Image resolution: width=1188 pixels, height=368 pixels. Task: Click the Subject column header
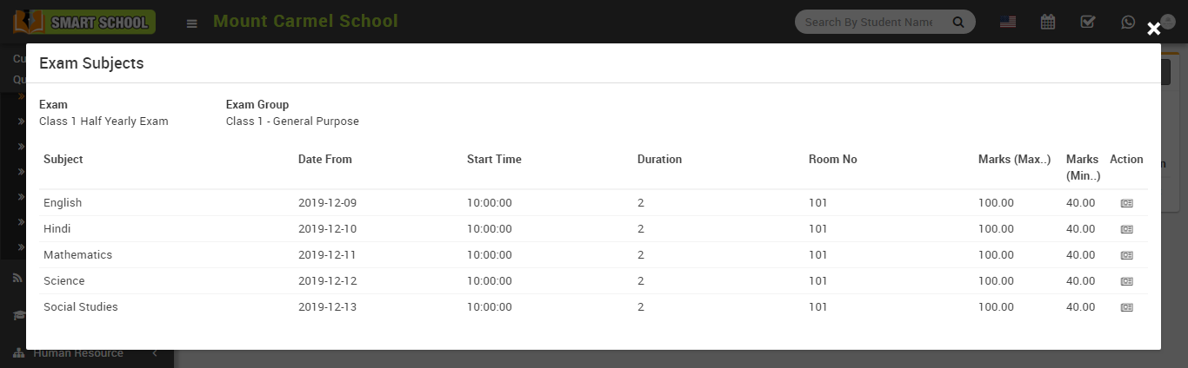(63, 160)
